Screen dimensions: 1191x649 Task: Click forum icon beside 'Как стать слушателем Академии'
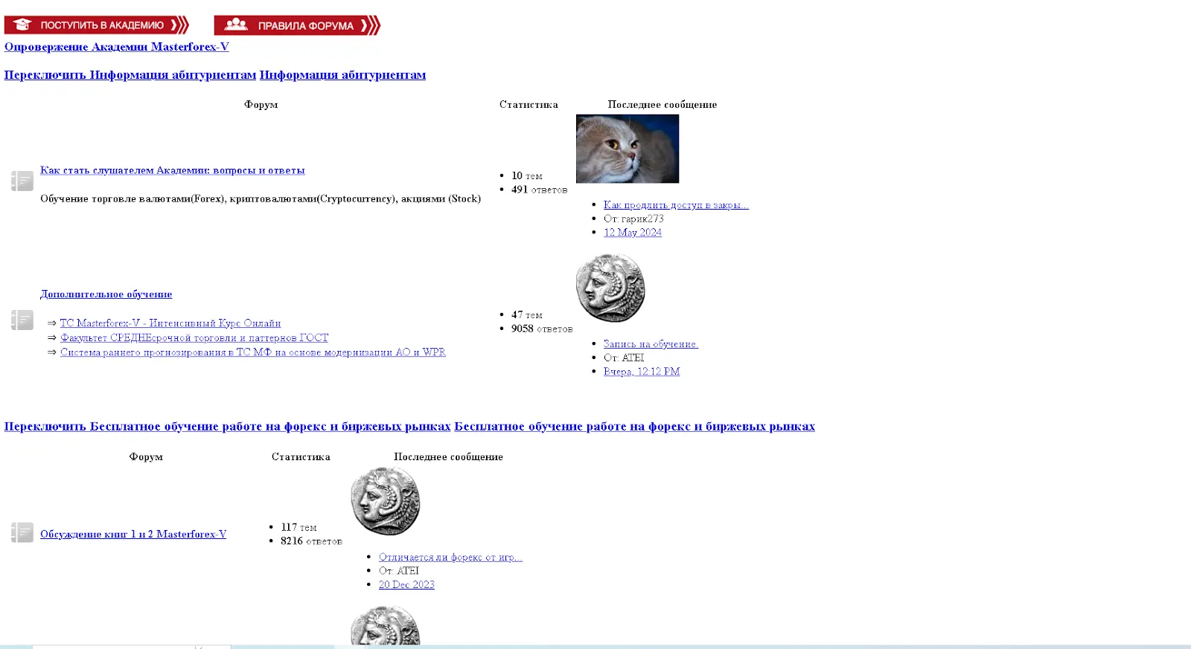point(22,181)
